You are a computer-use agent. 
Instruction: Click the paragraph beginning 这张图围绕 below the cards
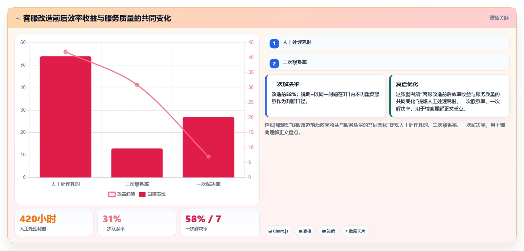pos(385,129)
